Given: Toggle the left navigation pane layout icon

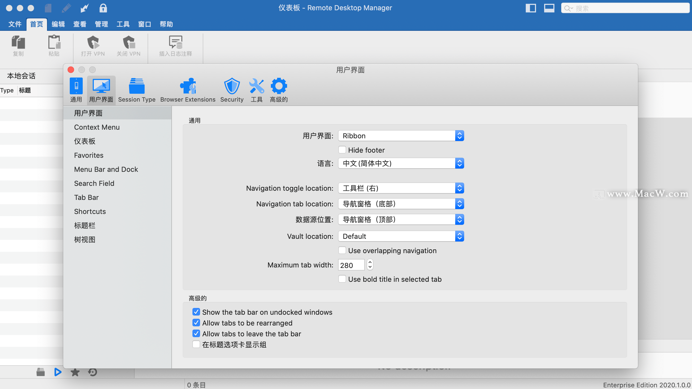Looking at the screenshot, I should coord(531,8).
